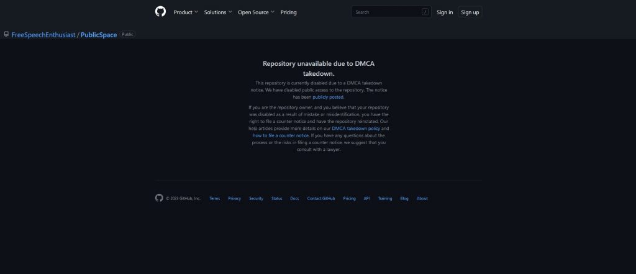Open Docs in the footer
The image size is (636, 274).
(x=294, y=198)
